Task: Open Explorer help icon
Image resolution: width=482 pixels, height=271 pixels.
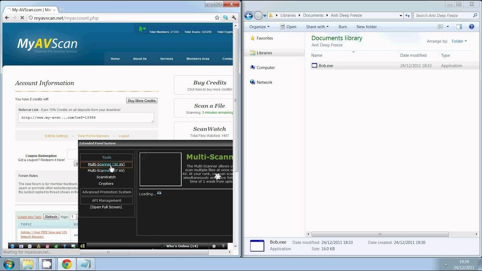Action: pos(471,27)
